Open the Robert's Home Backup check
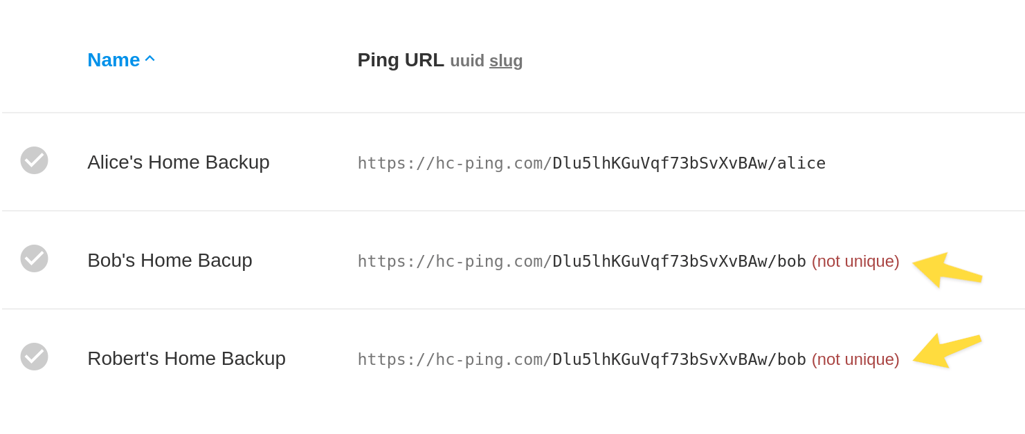This screenshot has width=1025, height=434. point(186,359)
